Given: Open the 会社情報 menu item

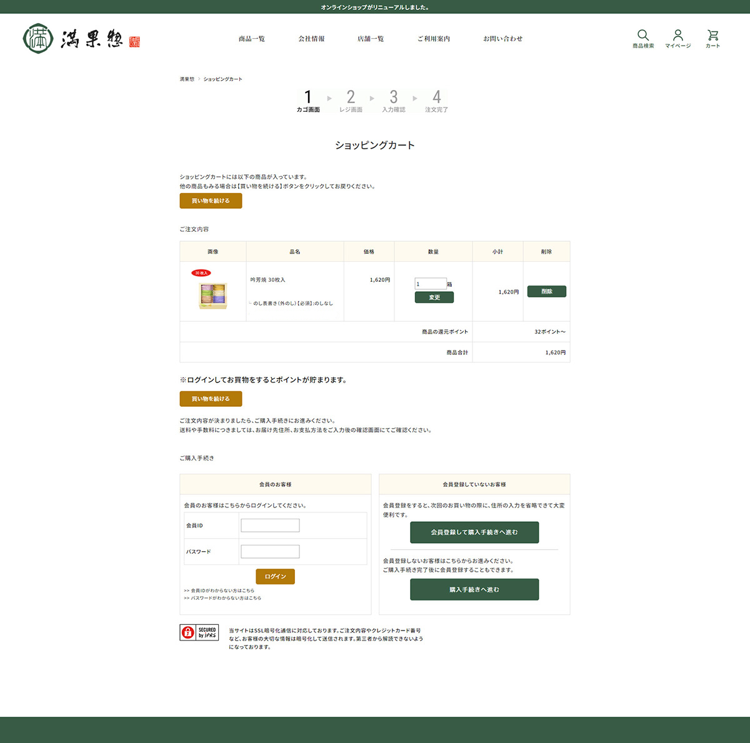Looking at the screenshot, I should 311,39.
